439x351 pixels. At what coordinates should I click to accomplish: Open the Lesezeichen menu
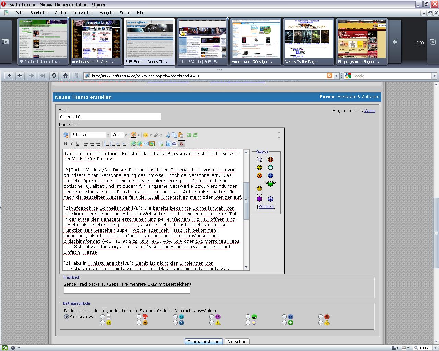pyautogui.click(x=83, y=13)
